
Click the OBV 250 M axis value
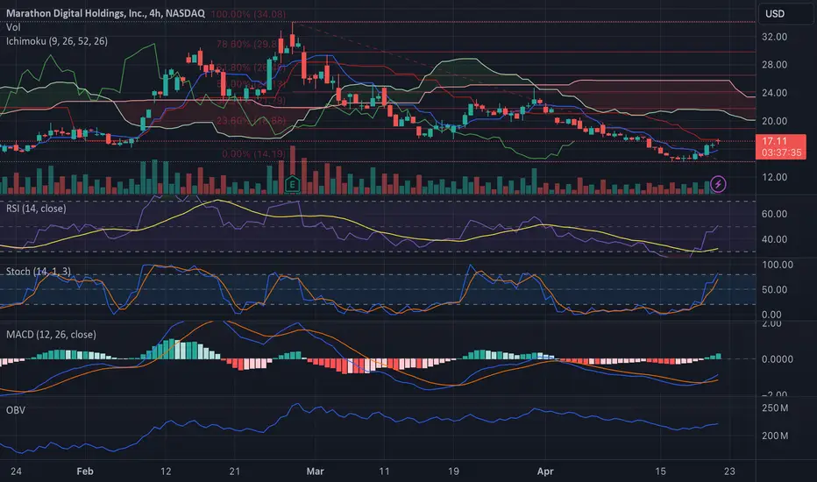[775, 408]
